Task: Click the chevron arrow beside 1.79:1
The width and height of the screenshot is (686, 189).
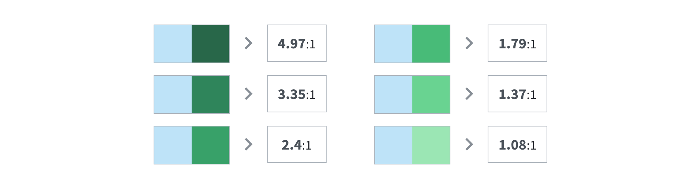Action: (x=469, y=44)
